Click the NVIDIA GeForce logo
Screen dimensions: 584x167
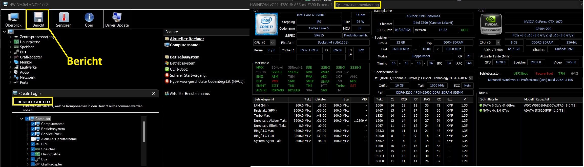pyautogui.click(x=491, y=24)
